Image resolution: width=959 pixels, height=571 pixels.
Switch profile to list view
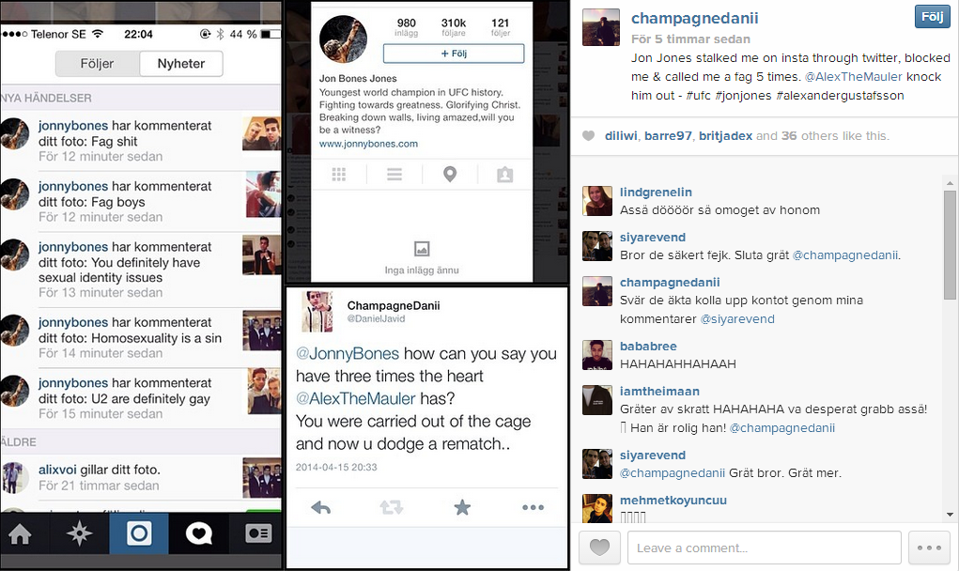click(x=394, y=175)
